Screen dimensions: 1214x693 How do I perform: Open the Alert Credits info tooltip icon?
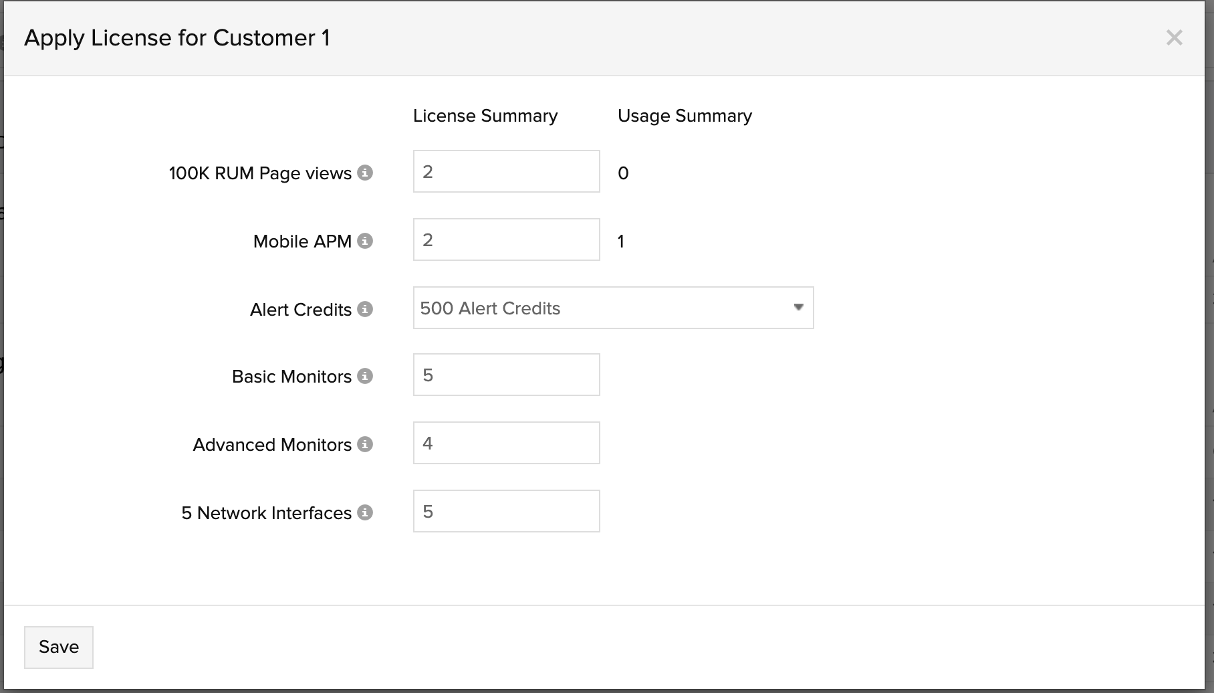[x=364, y=309]
